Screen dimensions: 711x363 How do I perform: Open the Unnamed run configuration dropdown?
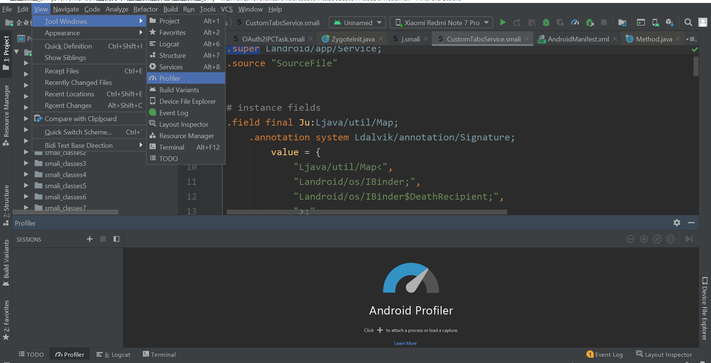coord(357,23)
